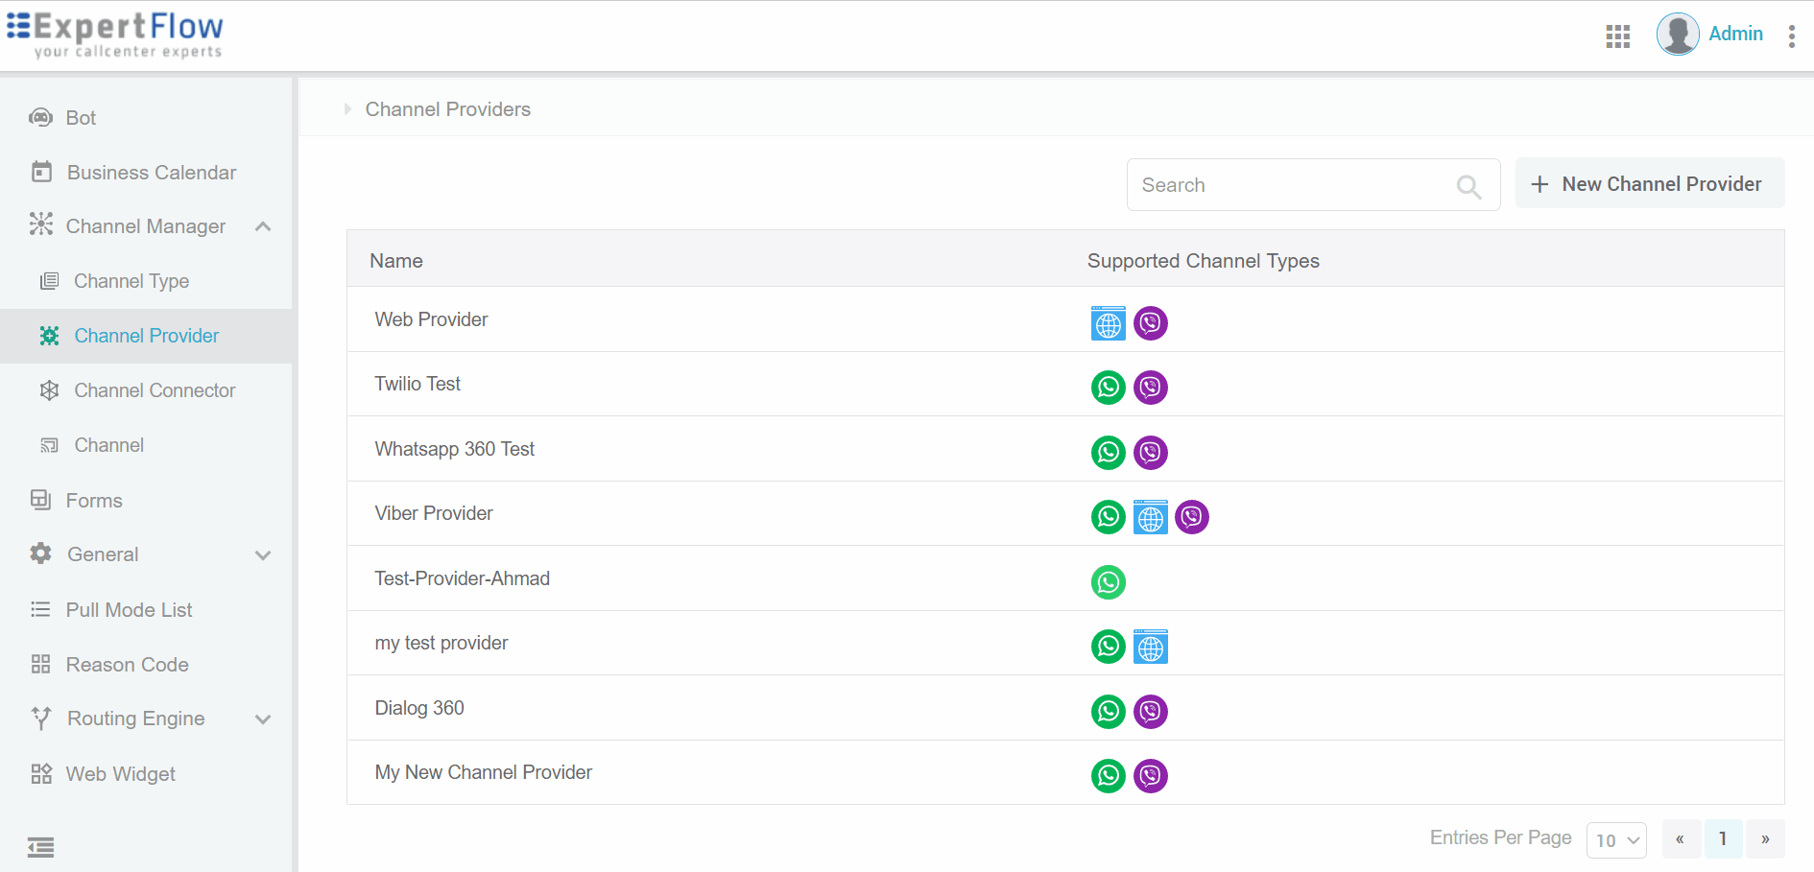The width and height of the screenshot is (1814, 872).
Task: Click New Channel Provider button
Action: pos(1649,184)
